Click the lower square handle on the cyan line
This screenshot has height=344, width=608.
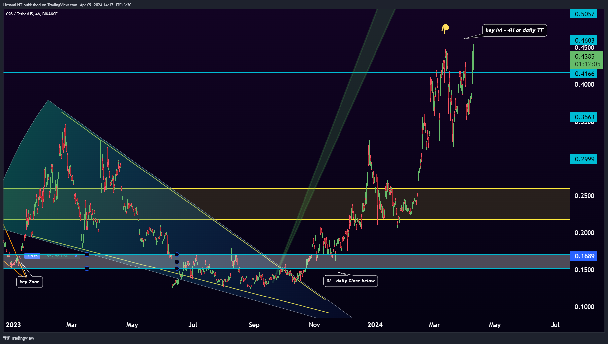coord(87,269)
